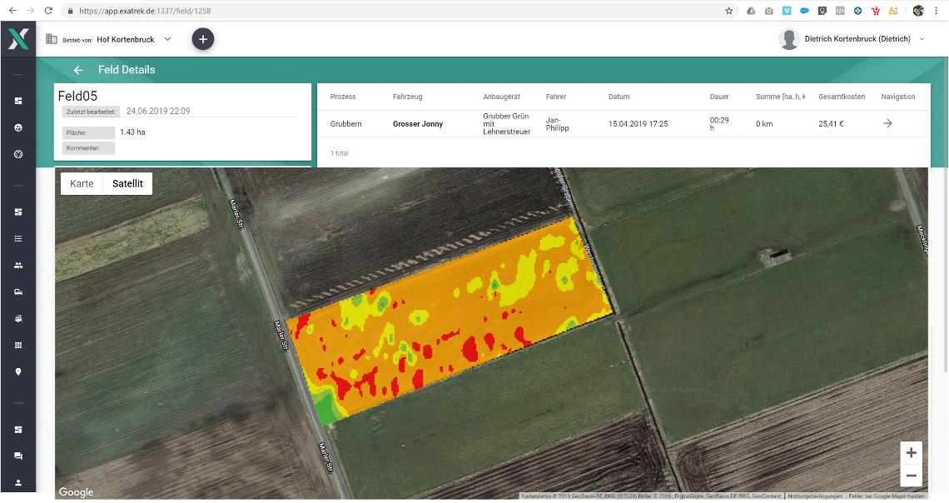Bookmark page with browser star icon

pyautogui.click(x=728, y=11)
